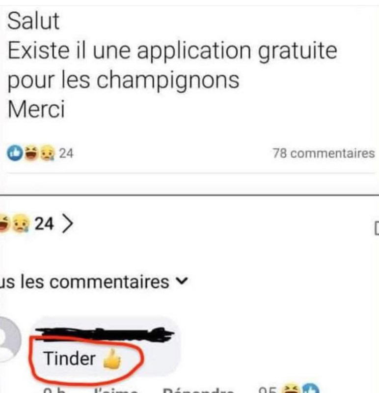Select the 'Tinder' comment text

(x=69, y=359)
